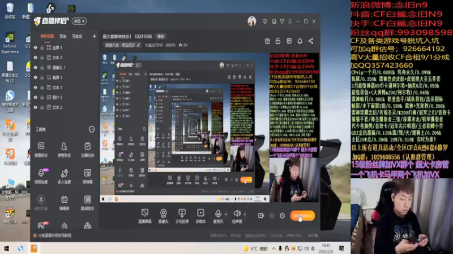Select the 双击 scene tab
453x254 pixels.
(63, 37)
